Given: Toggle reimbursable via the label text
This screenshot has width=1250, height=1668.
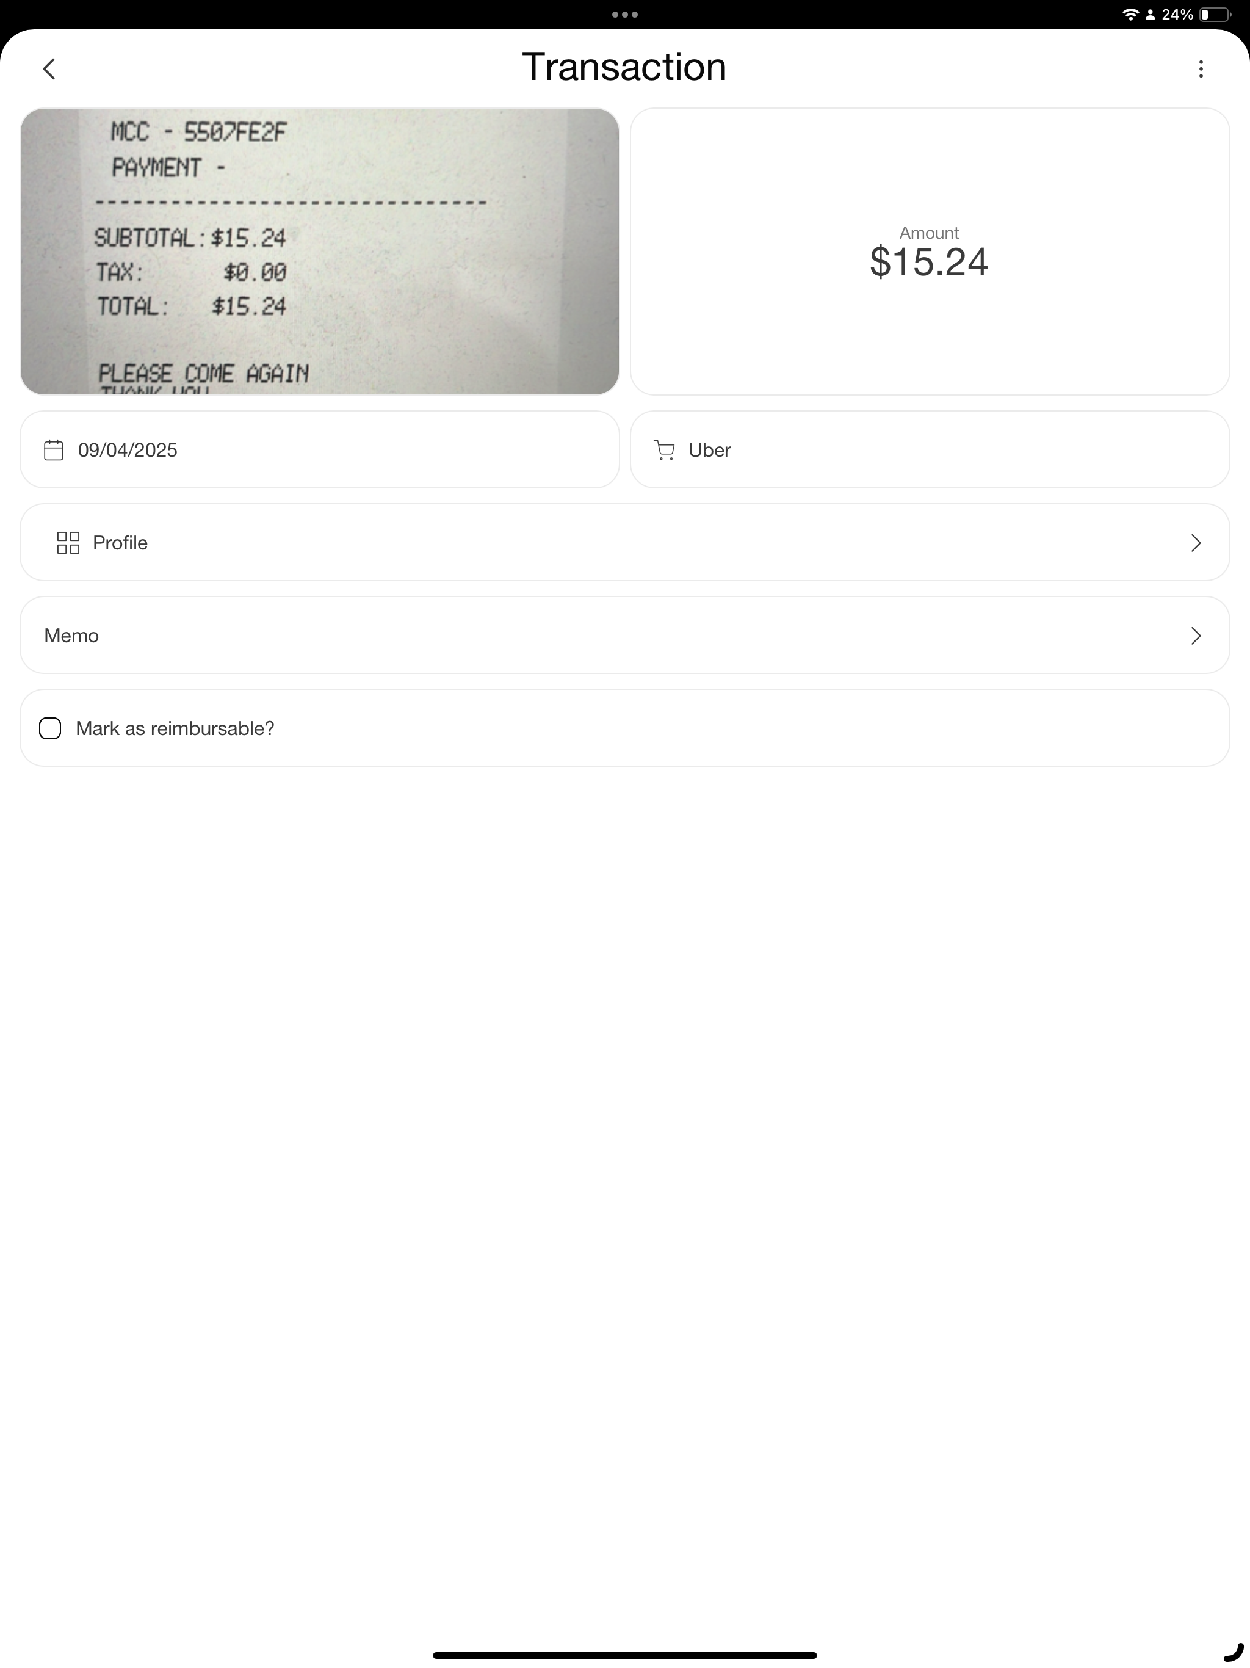Looking at the screenshot, I should pyautogui.click(x=175, y=728).
